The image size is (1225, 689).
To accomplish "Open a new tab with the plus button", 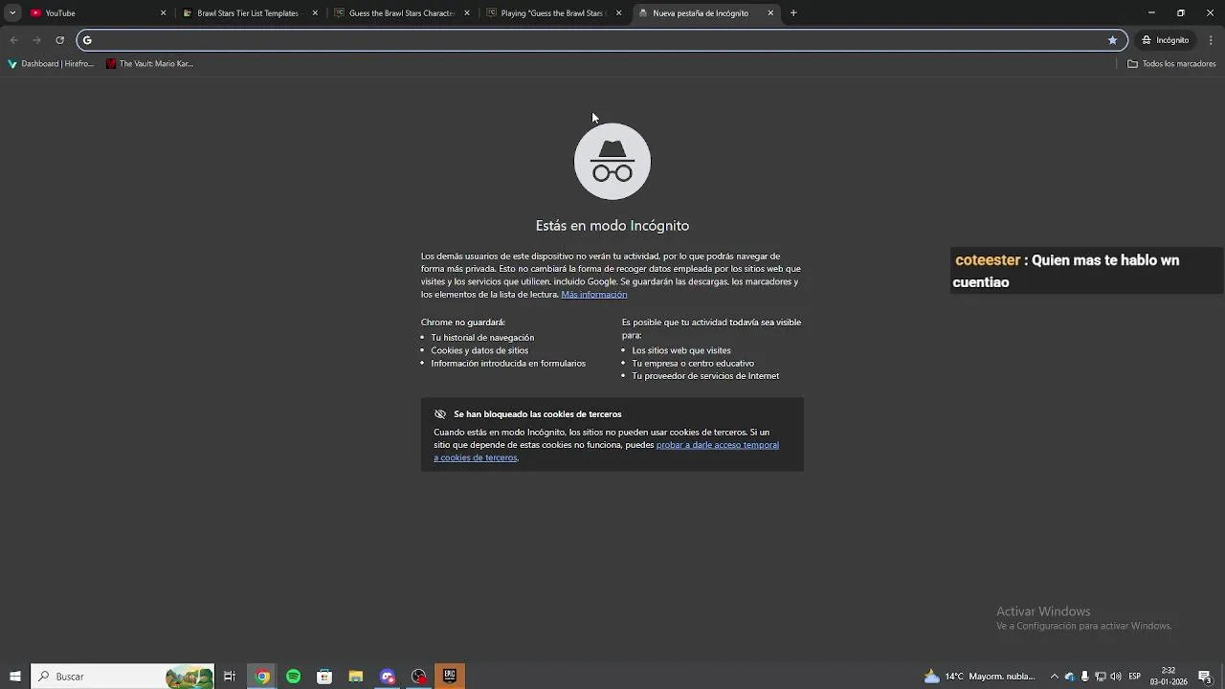I will point(793,13).
